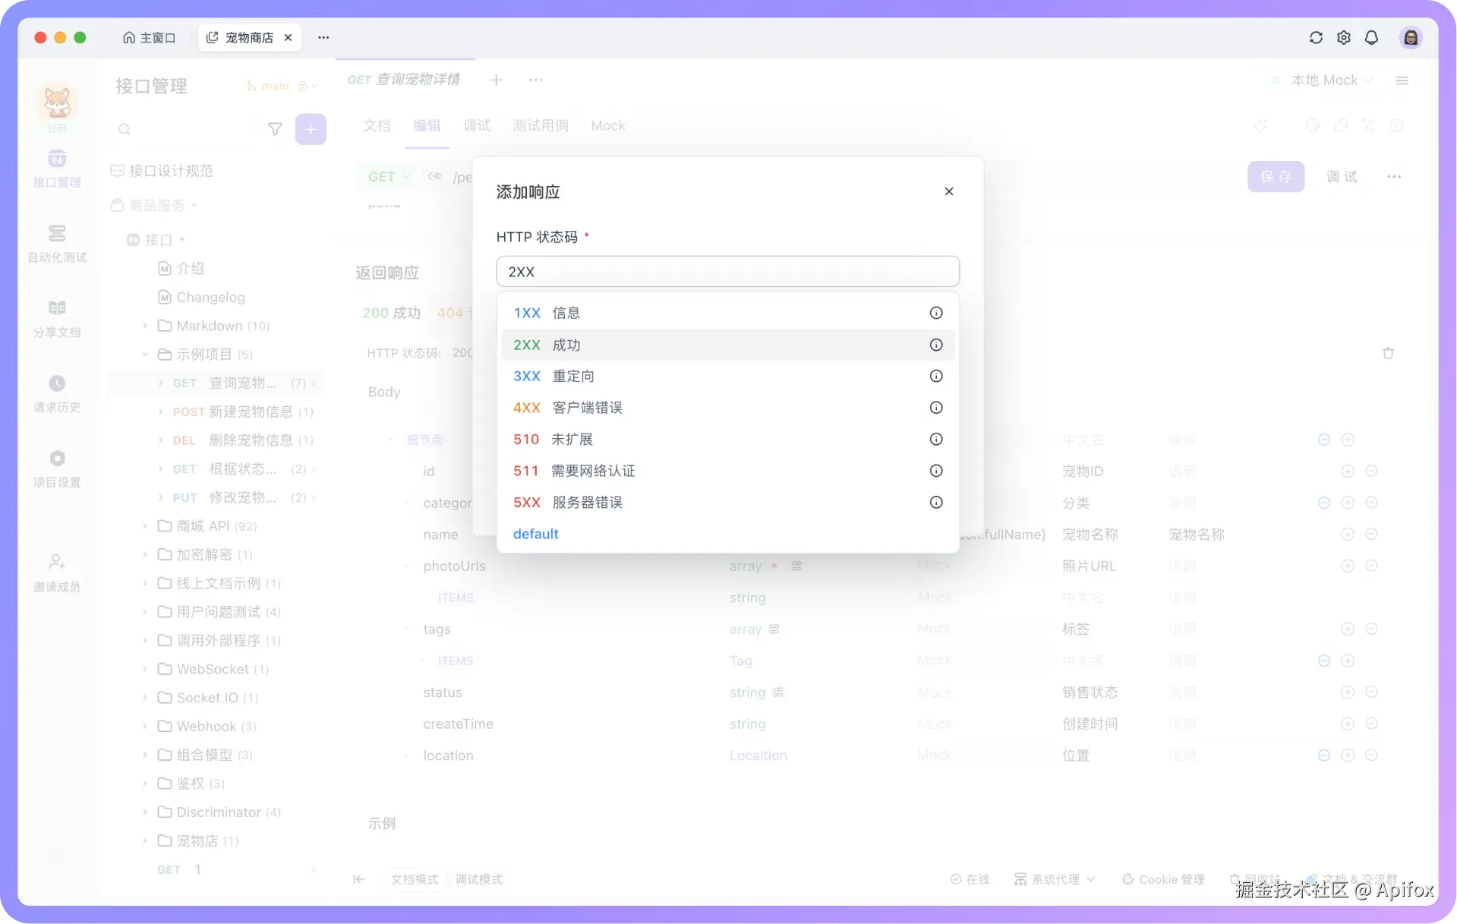Select the default status code option
The width and height of the screenshot is (1457, 924).
click(x=535, y=534)
